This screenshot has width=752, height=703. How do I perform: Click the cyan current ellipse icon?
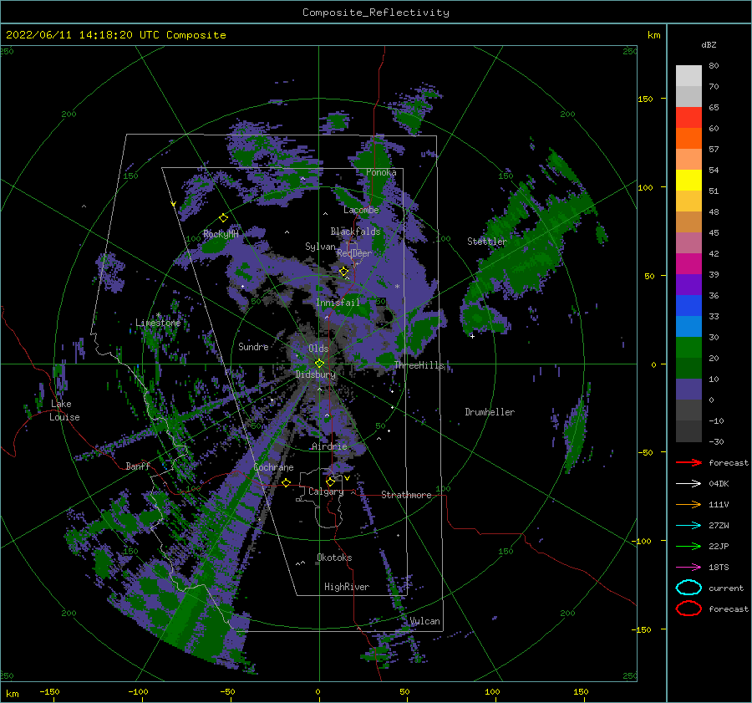[688, 588]
